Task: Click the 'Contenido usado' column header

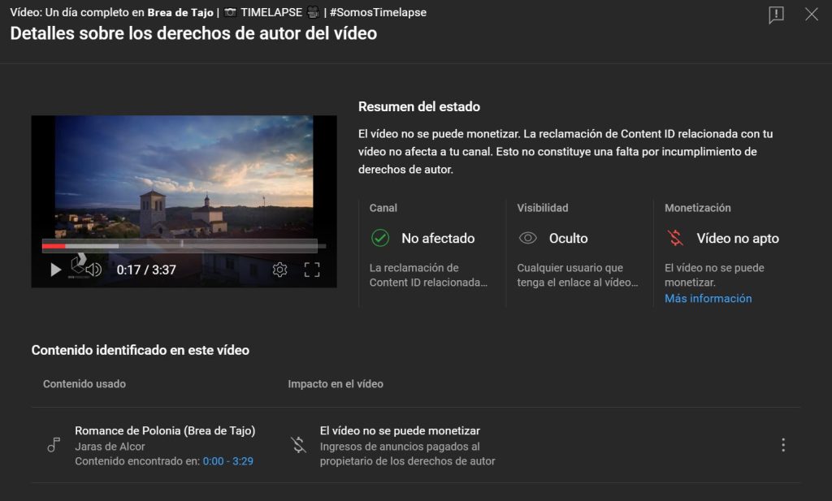Action: click(x=84, y=384)
